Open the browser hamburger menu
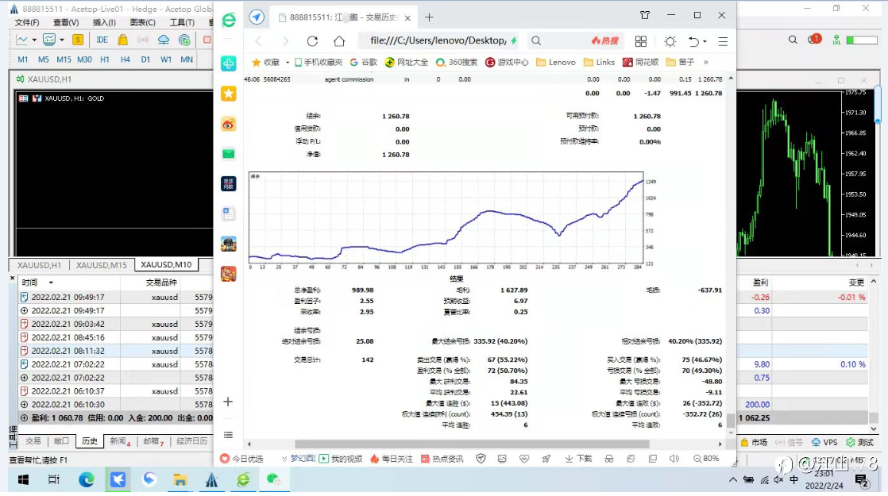 tap(723, 41)
